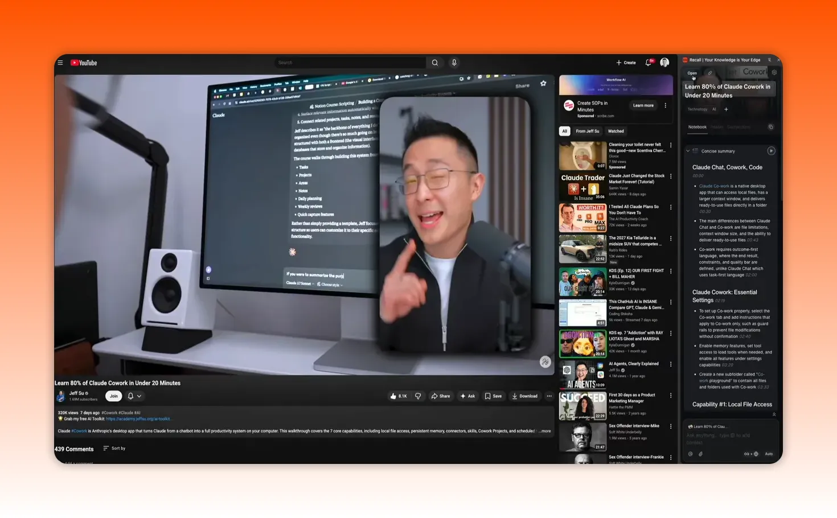This screenshot has width=837, height=518.
Task: Open the ChatHub AI is INSANE video
Action: click(x=582, y=313)
